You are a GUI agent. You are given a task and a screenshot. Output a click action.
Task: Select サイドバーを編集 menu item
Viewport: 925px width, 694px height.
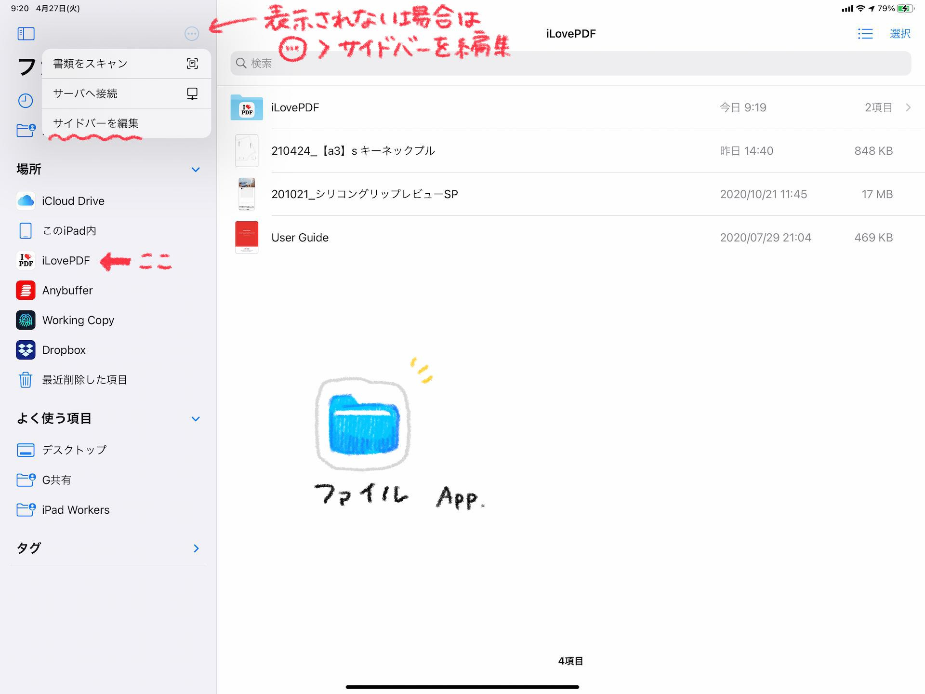[x=126, y=123]
